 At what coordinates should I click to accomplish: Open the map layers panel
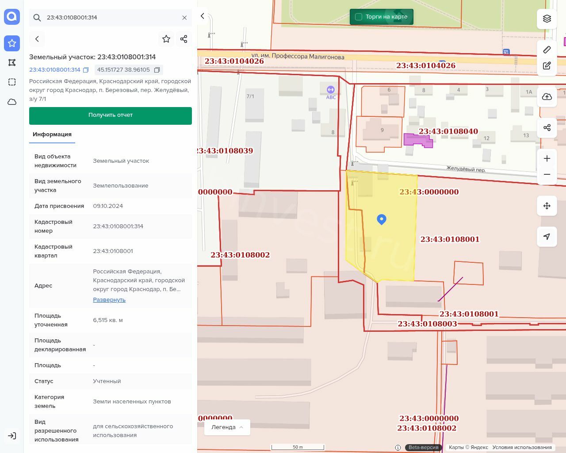coord(547,19)
